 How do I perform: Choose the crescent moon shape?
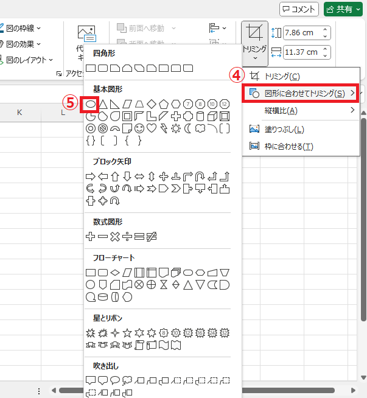tap(188, 128)
